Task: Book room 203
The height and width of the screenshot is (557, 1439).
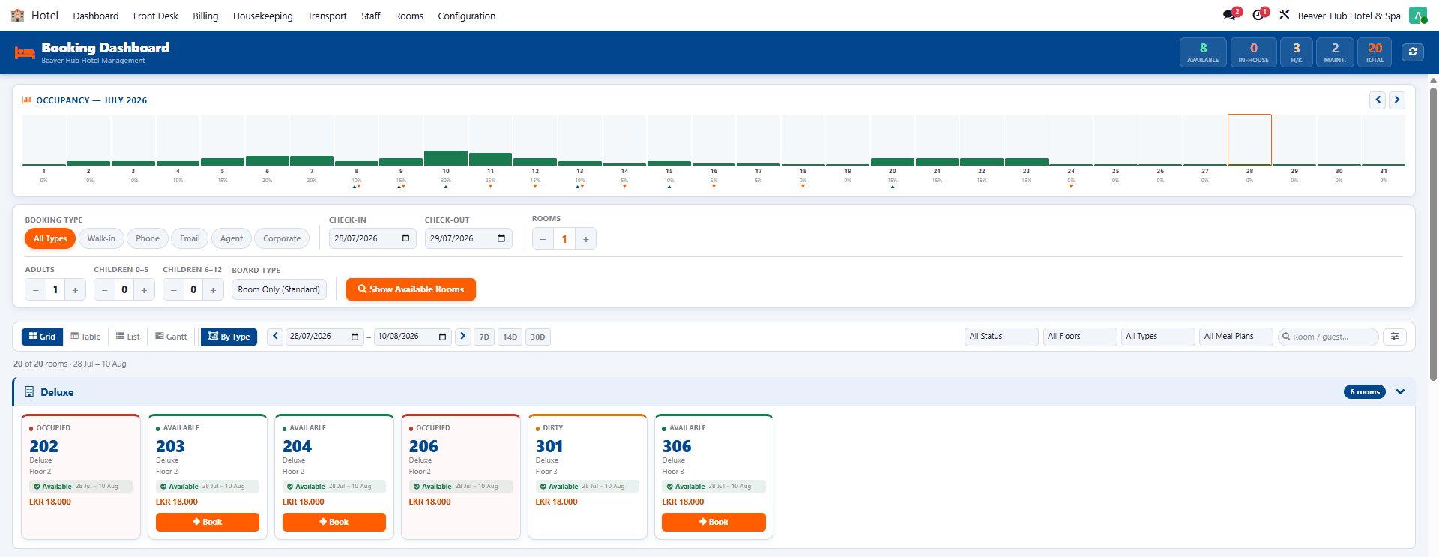Action: tap(208, 522)
